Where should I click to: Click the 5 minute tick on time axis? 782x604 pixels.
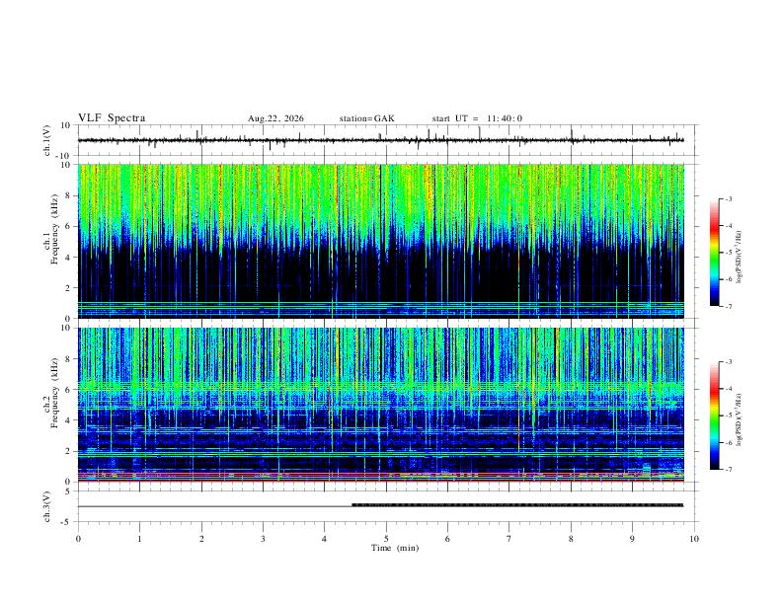pyautogui.click(x=386, y=539)
